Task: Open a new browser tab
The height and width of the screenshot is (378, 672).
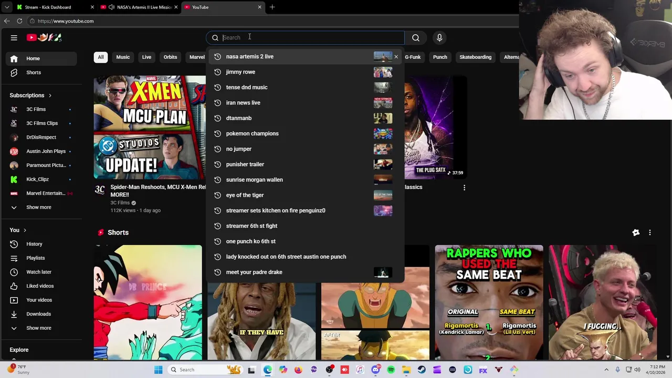Action: click(x=272, y=7)
